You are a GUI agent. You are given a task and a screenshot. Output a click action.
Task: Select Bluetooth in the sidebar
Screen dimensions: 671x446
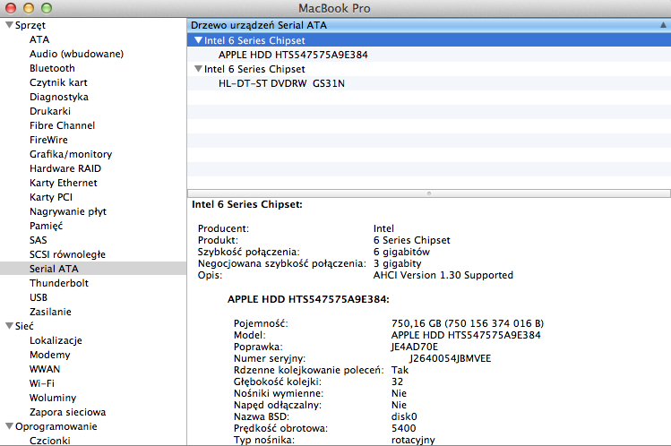coord(52,68)
